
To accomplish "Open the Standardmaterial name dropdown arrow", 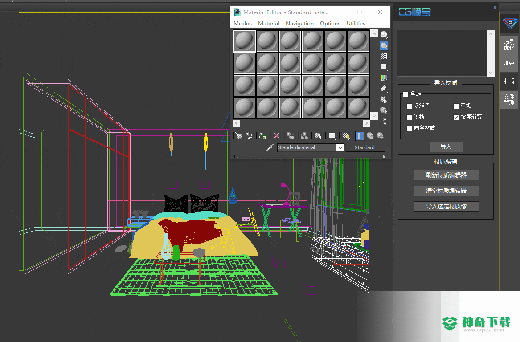I will click(x=340, y=147).
